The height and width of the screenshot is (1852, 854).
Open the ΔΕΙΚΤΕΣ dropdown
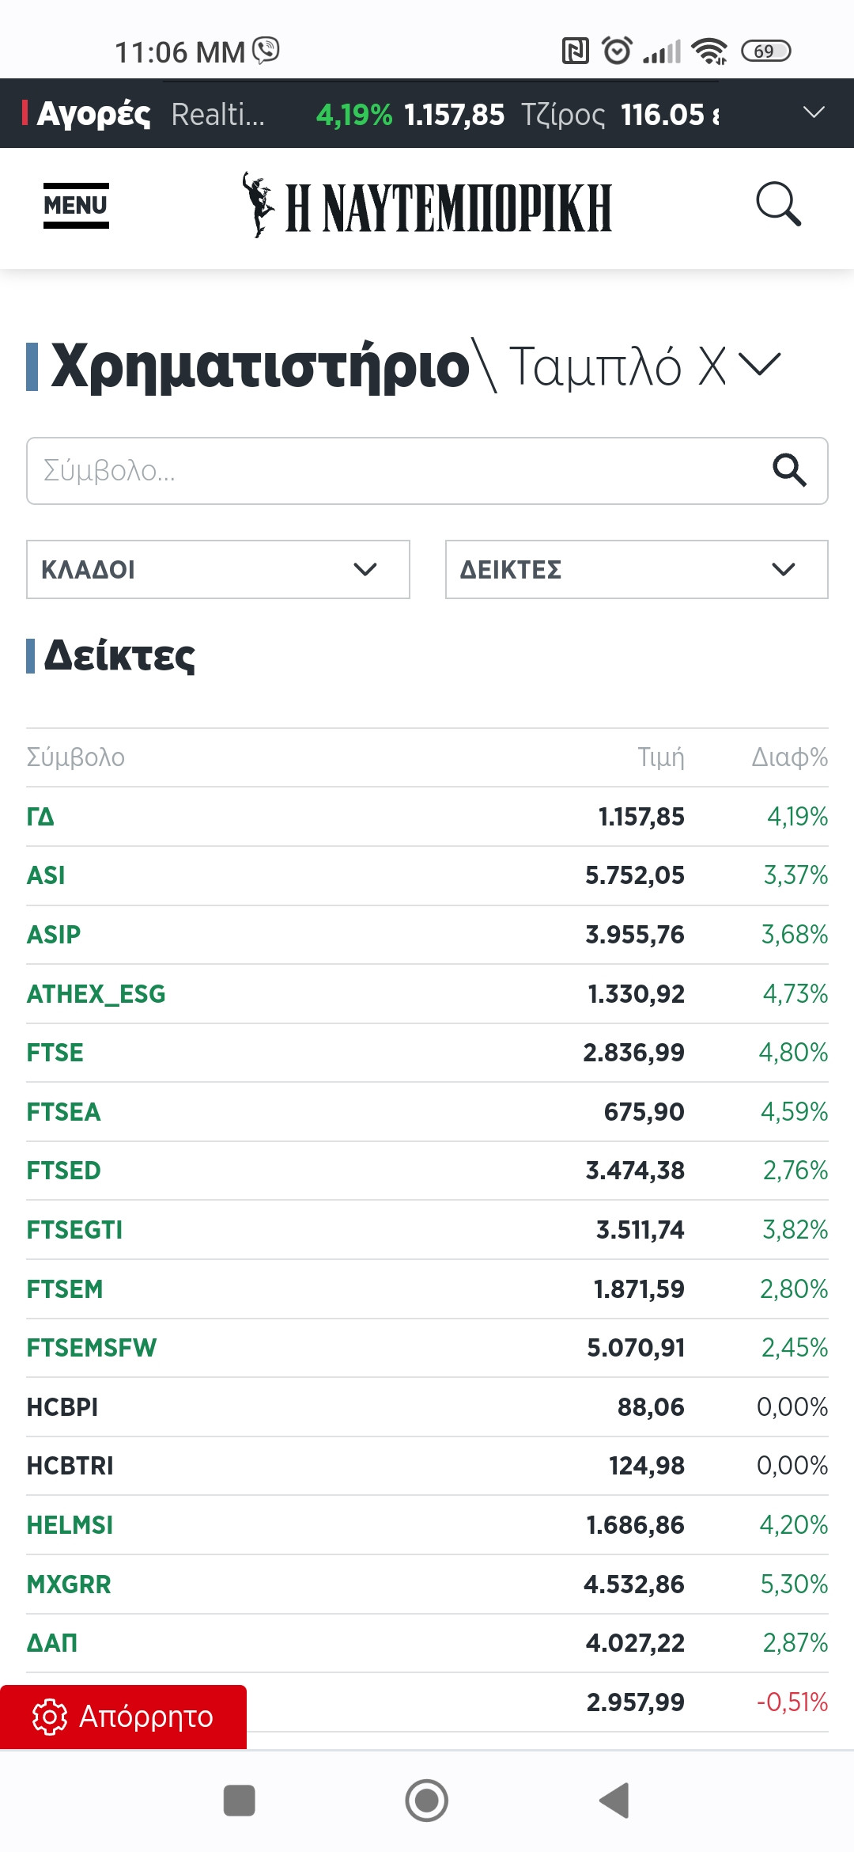click(x=637, y=569)
